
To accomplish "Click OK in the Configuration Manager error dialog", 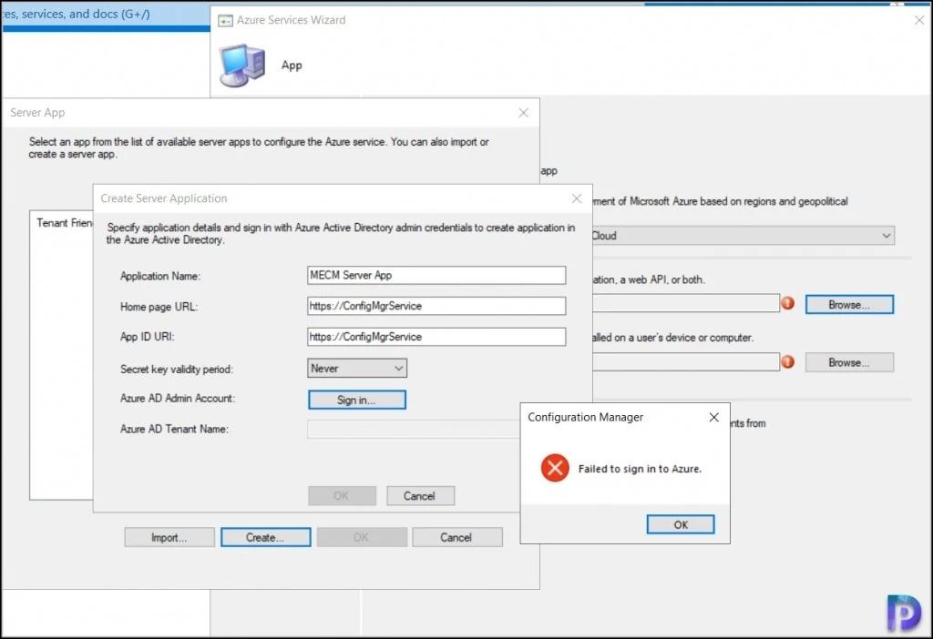I will pyautogui.click(x=680, y=524).
